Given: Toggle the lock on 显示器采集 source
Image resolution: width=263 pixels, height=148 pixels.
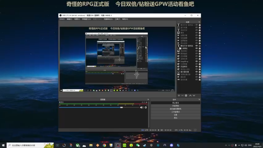Looking at the screenshot, I should (200, 72).
